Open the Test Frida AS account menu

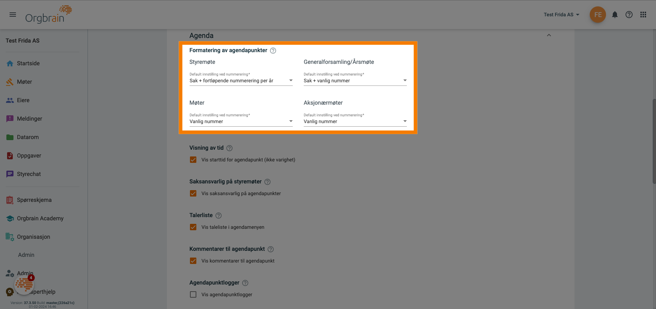pyautogui.click(x=562, y=15)
